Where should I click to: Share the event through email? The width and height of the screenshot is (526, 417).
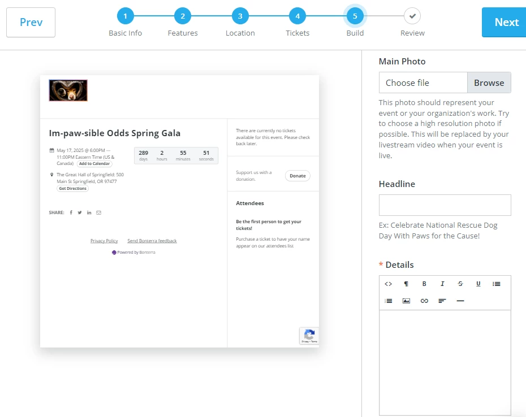click(99, 212)
